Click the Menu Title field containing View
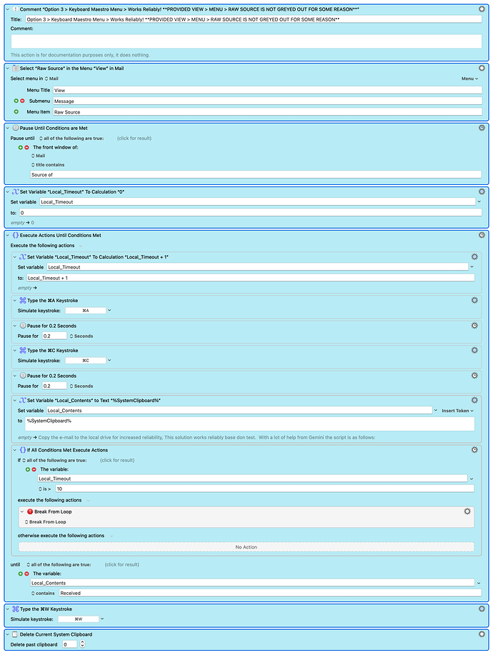 click(267, 91)
